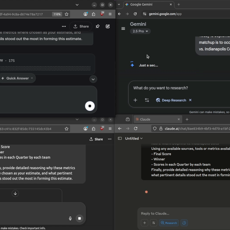Open three-dots menu beside upper Share button
230x230 pixels.
(64, 26)
